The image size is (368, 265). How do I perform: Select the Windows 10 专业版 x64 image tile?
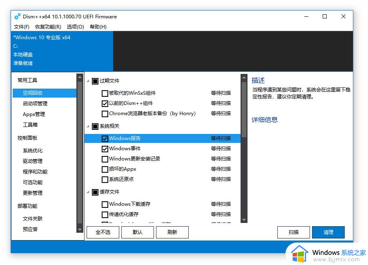click(x=62, y=51)
